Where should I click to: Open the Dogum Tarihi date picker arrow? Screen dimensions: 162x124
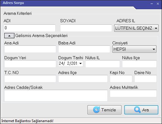[x=81, y=63]
